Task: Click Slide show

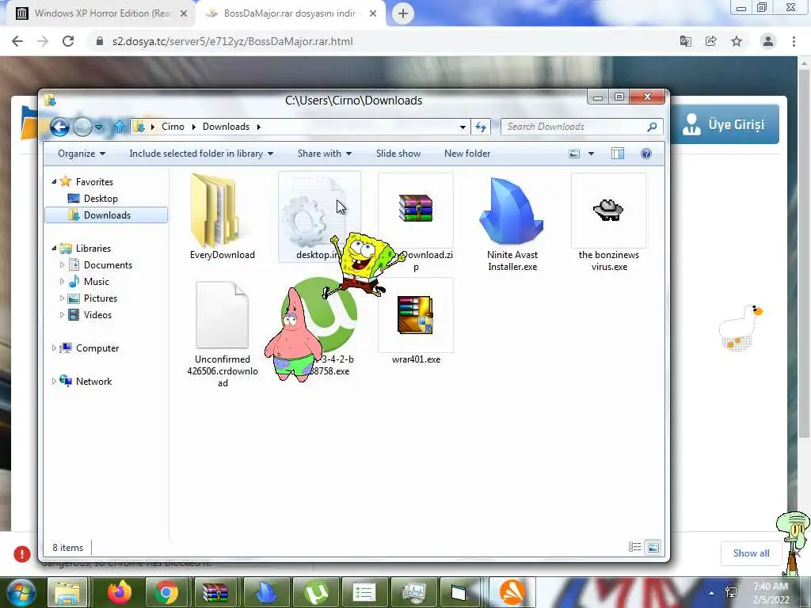Action: [398, 154]
